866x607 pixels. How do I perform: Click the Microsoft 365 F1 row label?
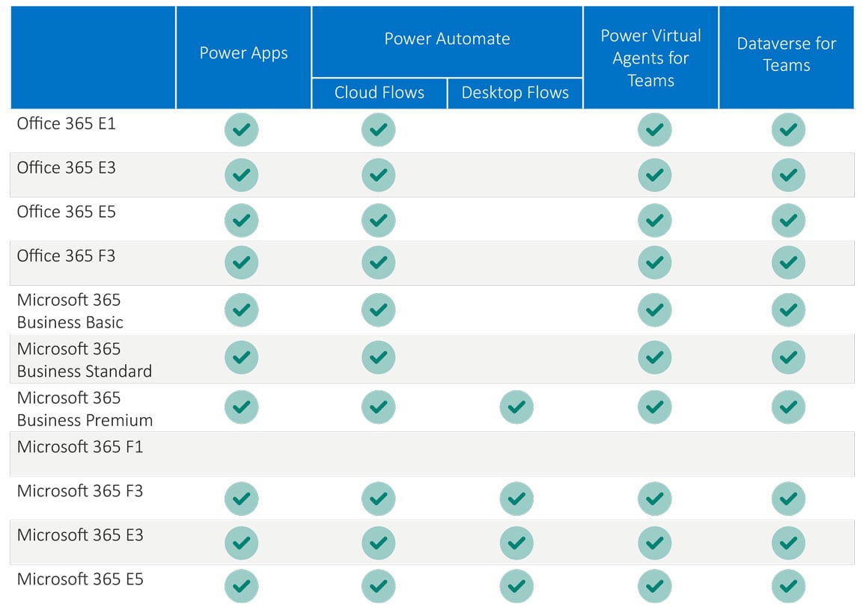coord(80,447)
